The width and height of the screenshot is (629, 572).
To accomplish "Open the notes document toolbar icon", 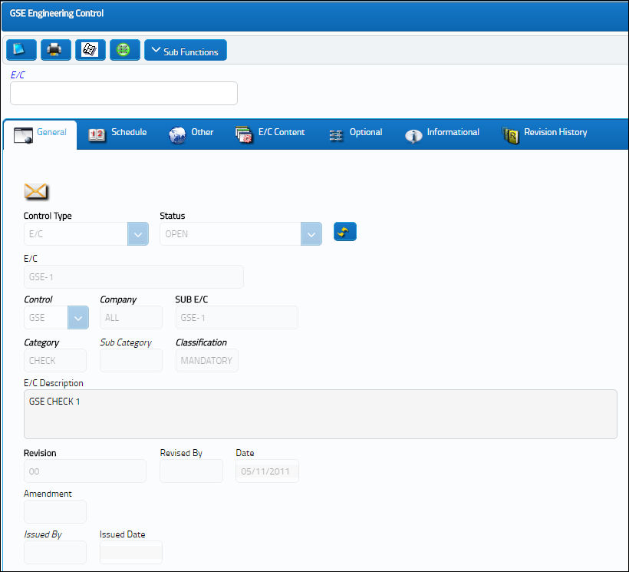I will (x=91, y=50).
